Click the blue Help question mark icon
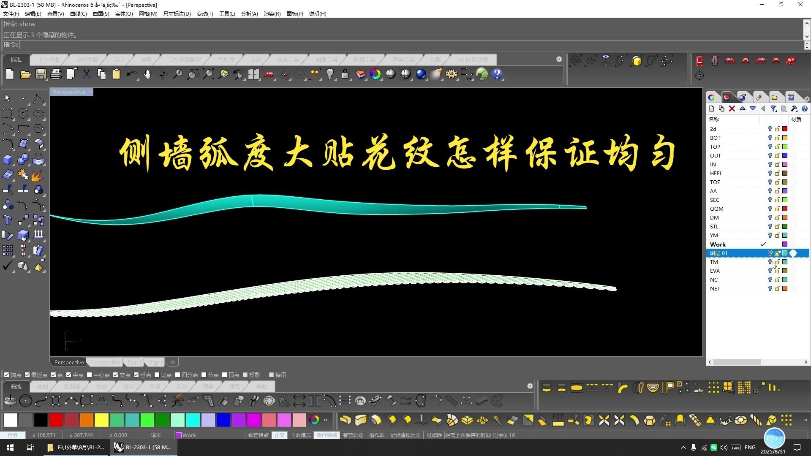811x456 pixels. coord(497,74)
